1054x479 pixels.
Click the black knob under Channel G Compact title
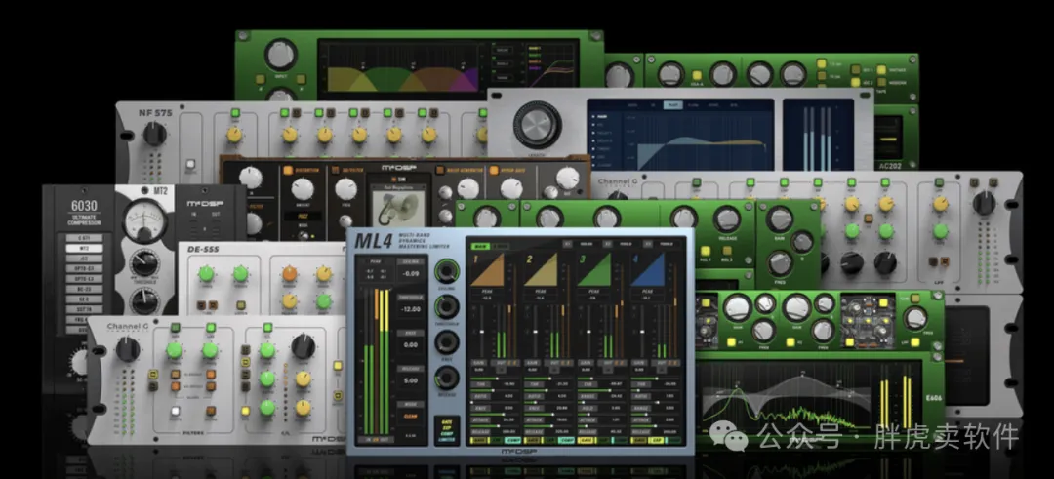pos(128,349)
